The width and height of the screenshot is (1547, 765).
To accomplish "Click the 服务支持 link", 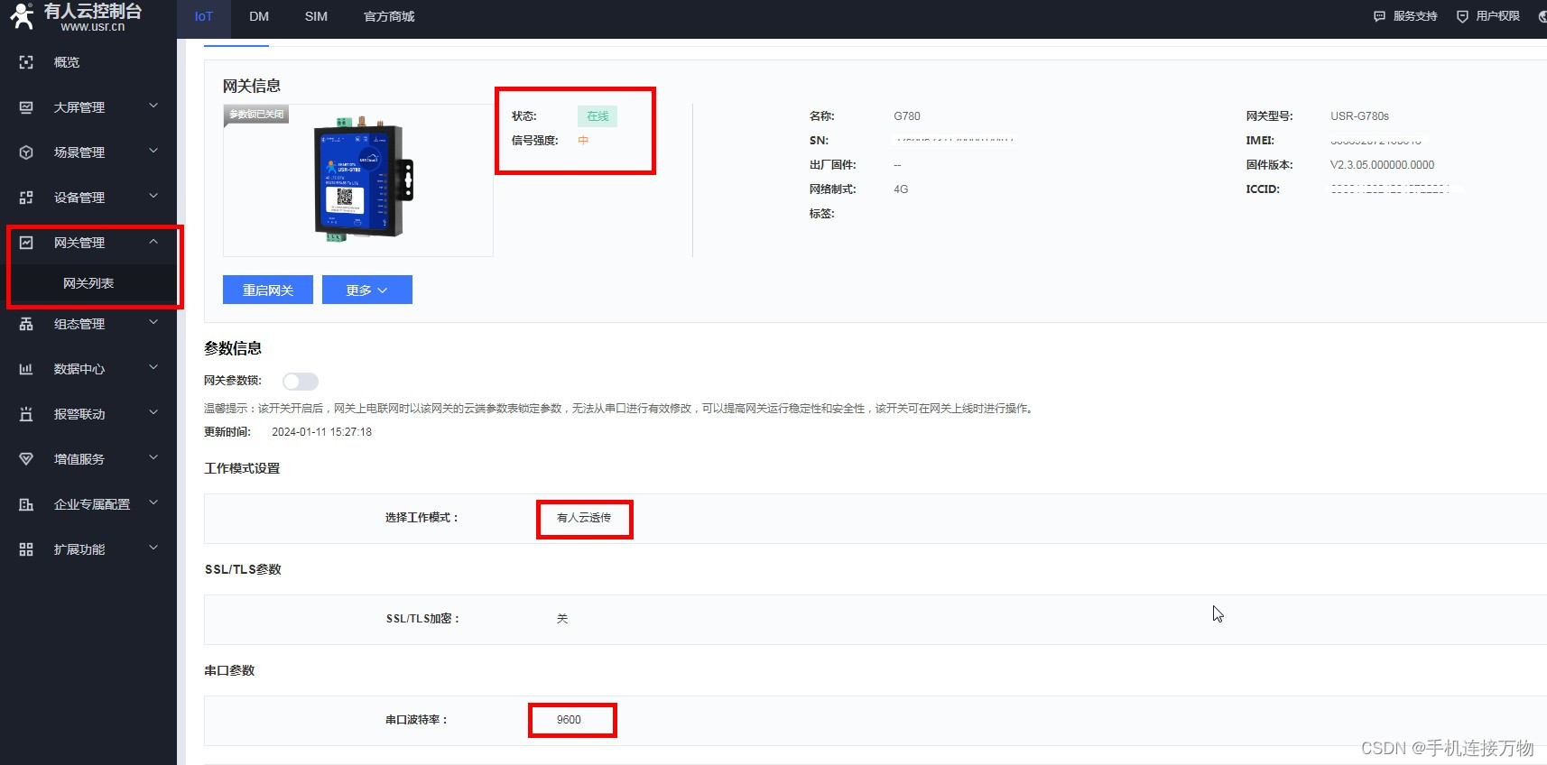I will pos(1414,16).
